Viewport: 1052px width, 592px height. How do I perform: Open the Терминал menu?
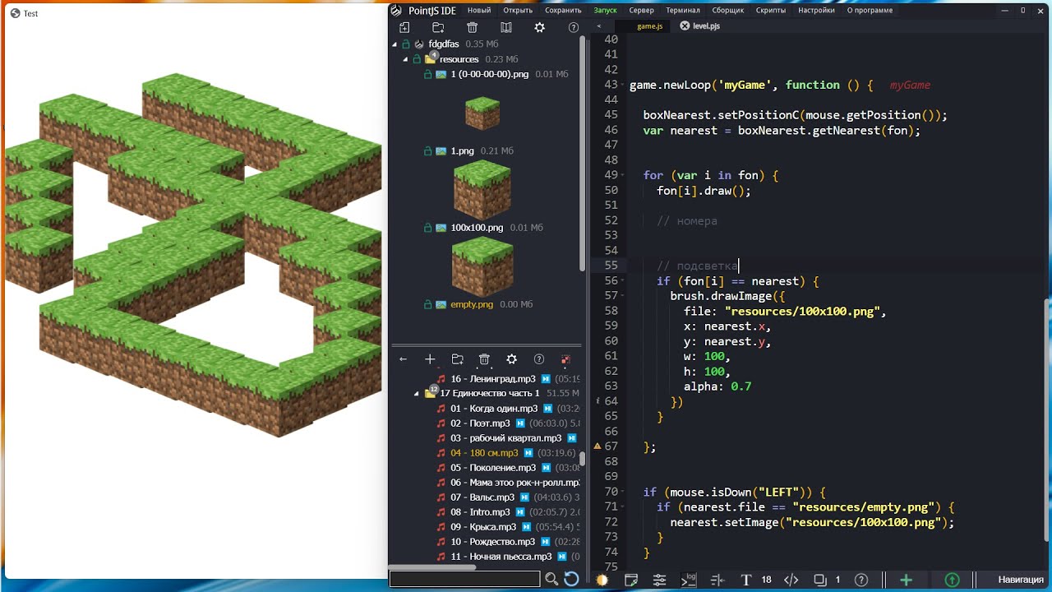(x=683, y=11)
